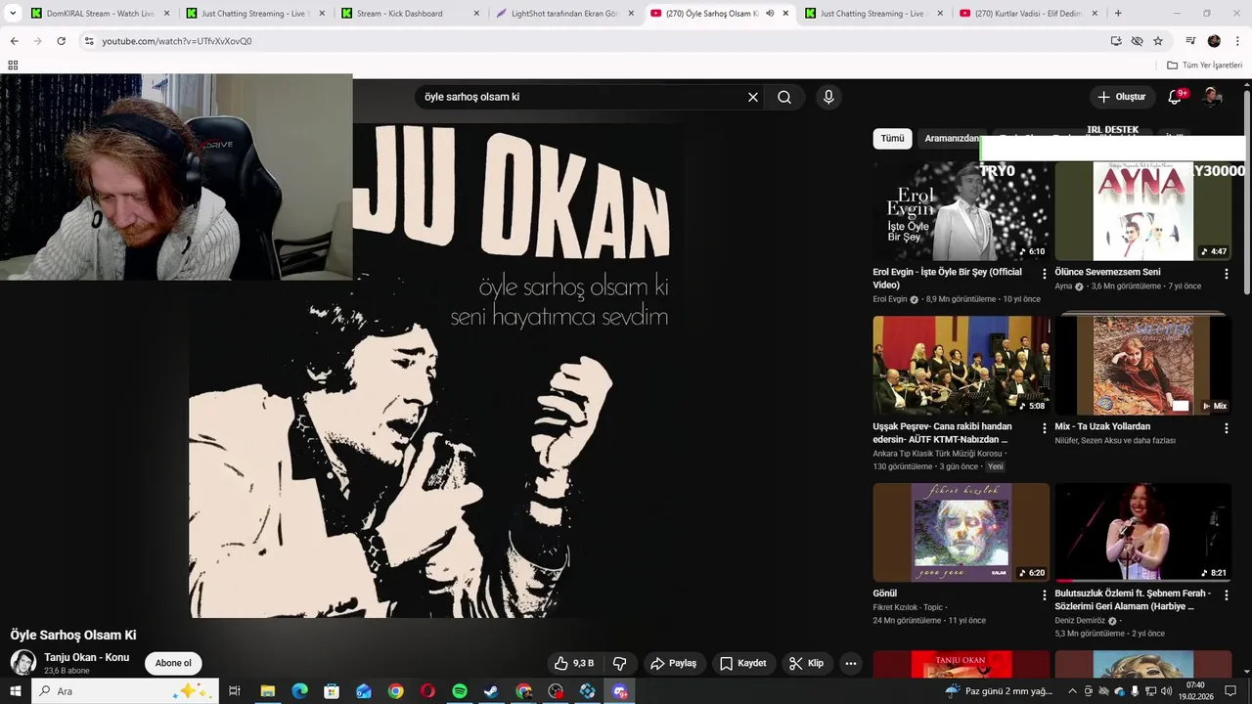The width and height of the screenshot is (1252, 704).
Task: Open Chrome profile avatar in toolbar
Action: pos(1214,41)
